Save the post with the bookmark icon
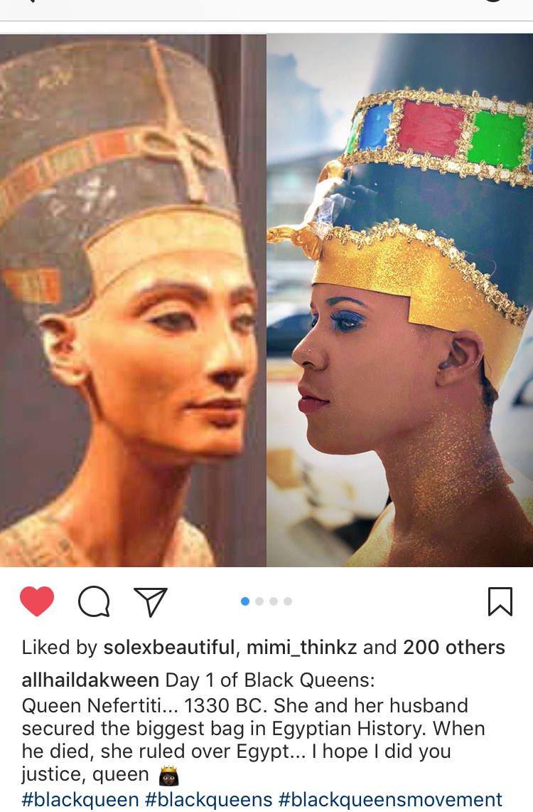The width and height of the screenshot is (533, 812). click(x=500, y=601)
